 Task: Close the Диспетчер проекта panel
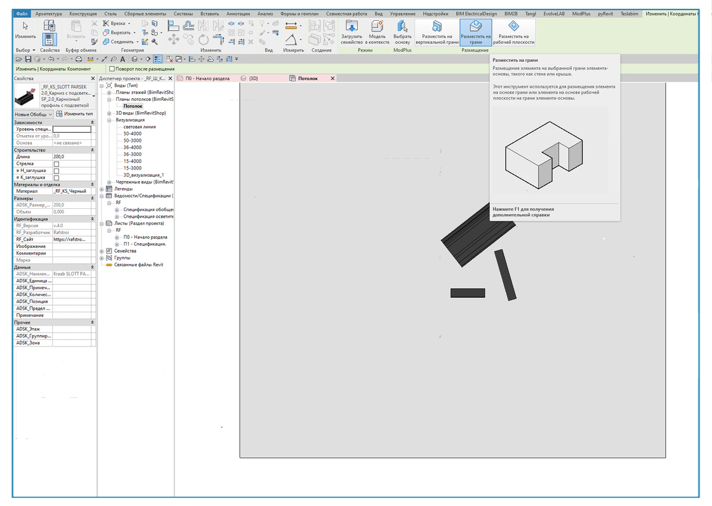(x=171, y=78)
